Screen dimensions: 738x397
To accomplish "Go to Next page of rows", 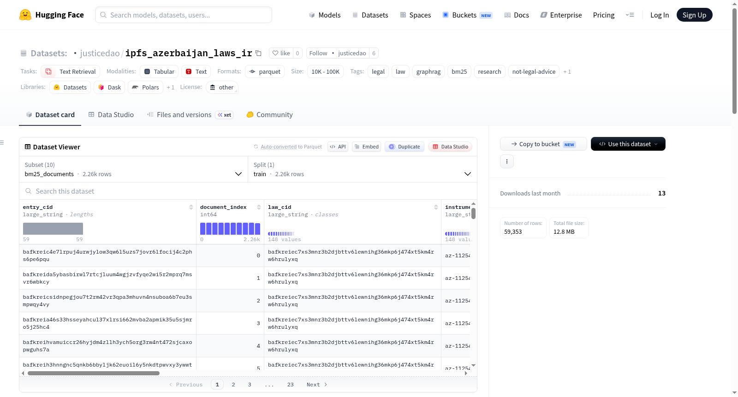I will click(x=317, y=385).
